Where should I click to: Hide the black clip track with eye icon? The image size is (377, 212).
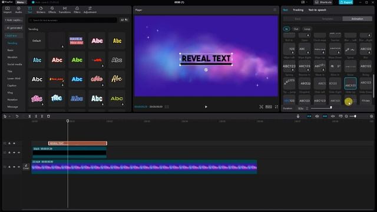coord(14,153)
